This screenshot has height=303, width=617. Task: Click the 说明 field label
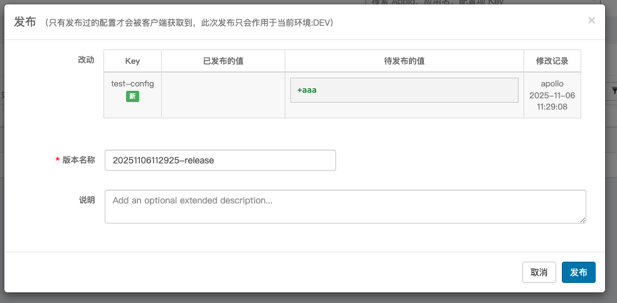(x=86, y=200)
